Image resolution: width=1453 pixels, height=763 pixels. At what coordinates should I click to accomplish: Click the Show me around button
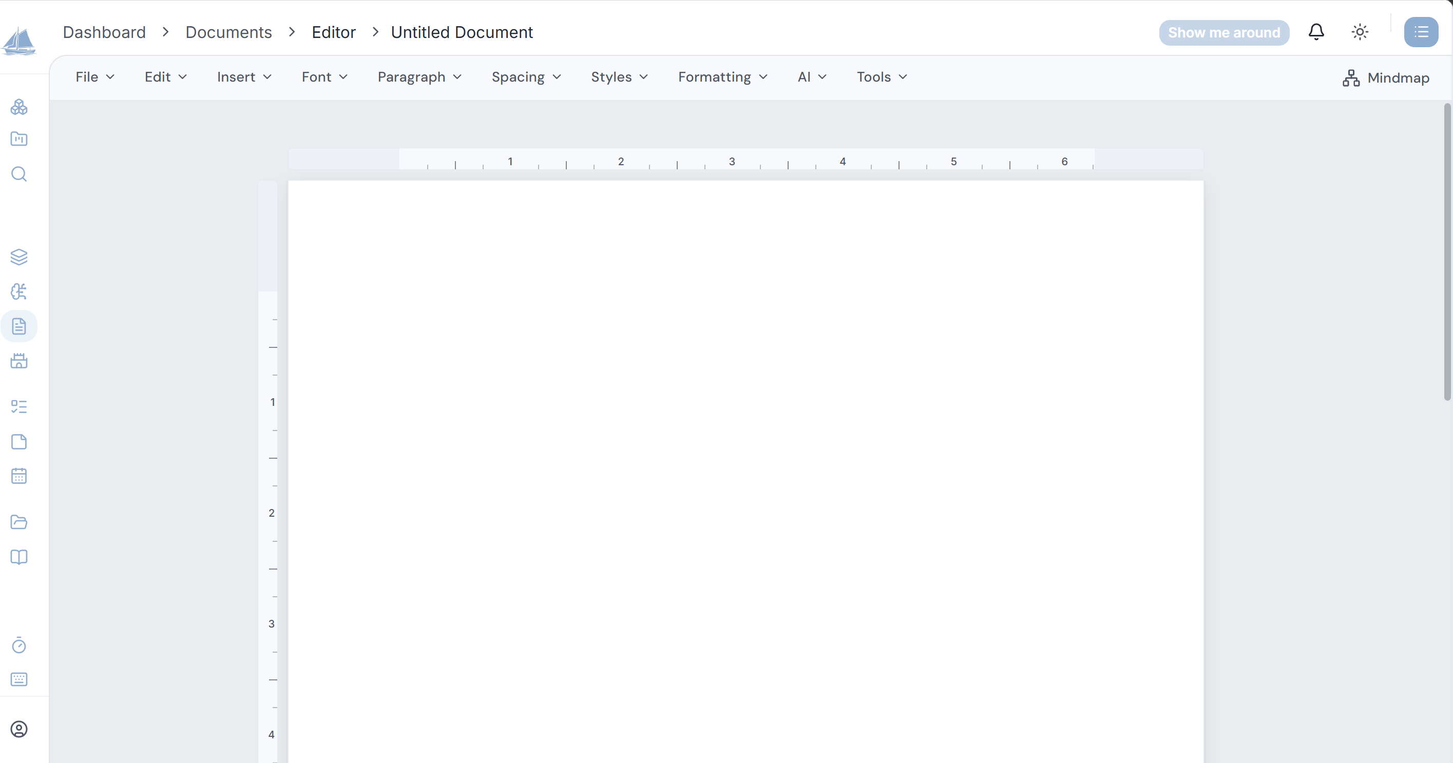[x=1224, y=33]
